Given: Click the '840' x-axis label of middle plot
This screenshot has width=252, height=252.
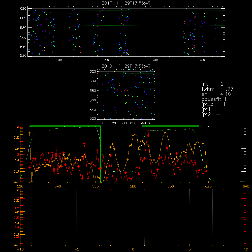Looking at the screenshot, I should pyautogui.click(x=143, y=123).
